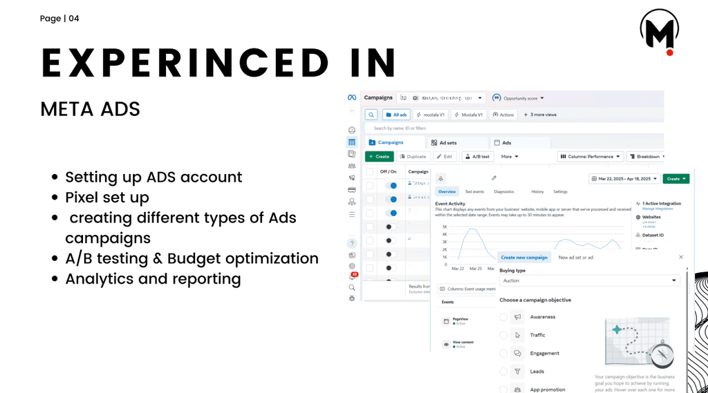This screenshot has width=708, height=393.
Task: Switch to New ad set or ad tab
Action: (576, 258)
